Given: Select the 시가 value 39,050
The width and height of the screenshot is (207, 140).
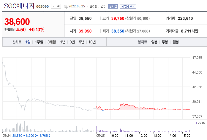Looking at the screenshot, I should [x=85, y=31].
